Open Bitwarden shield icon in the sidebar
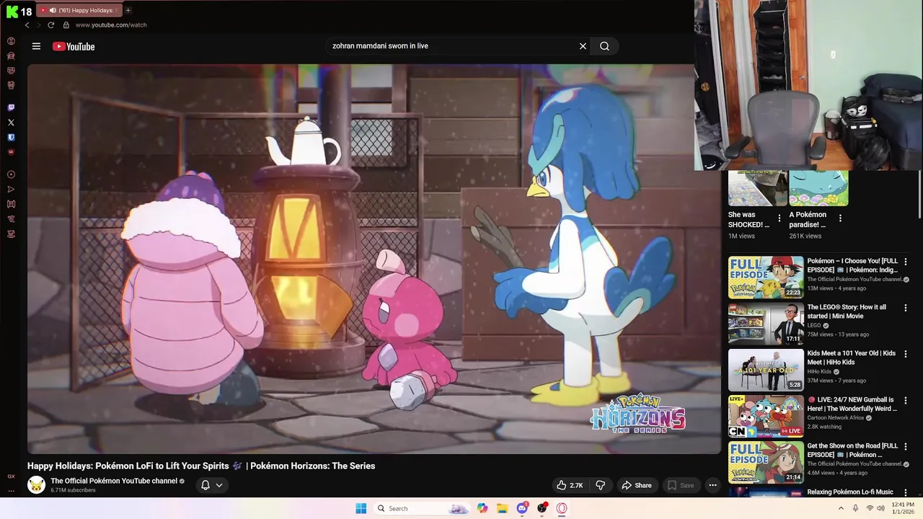 point(11,137)
